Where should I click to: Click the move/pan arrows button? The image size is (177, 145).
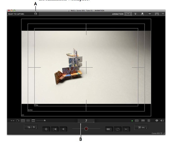tap(46, 129)
